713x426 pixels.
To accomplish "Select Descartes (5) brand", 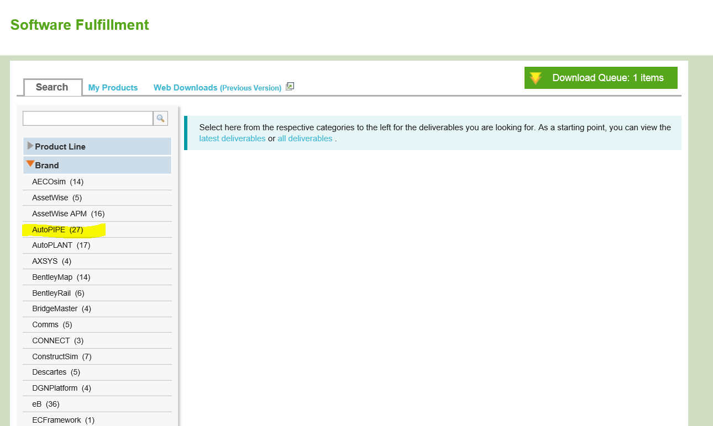I will pyautogui.click(x=56, y=372).
